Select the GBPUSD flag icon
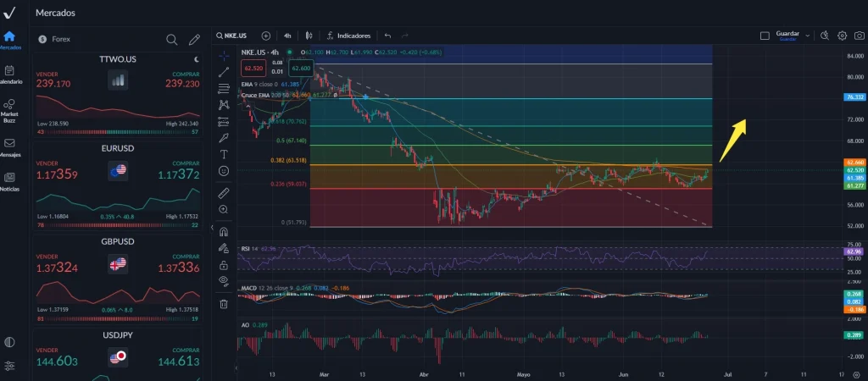The image size is (868, 381). point(118,264)
